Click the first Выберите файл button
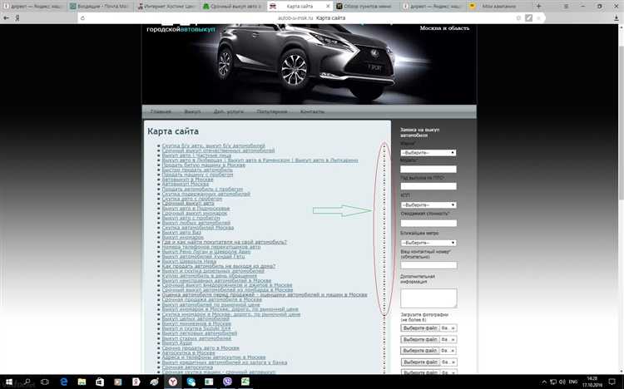This screenshot has width=624, height=389. pyautogui.click(x=419, y=327)
